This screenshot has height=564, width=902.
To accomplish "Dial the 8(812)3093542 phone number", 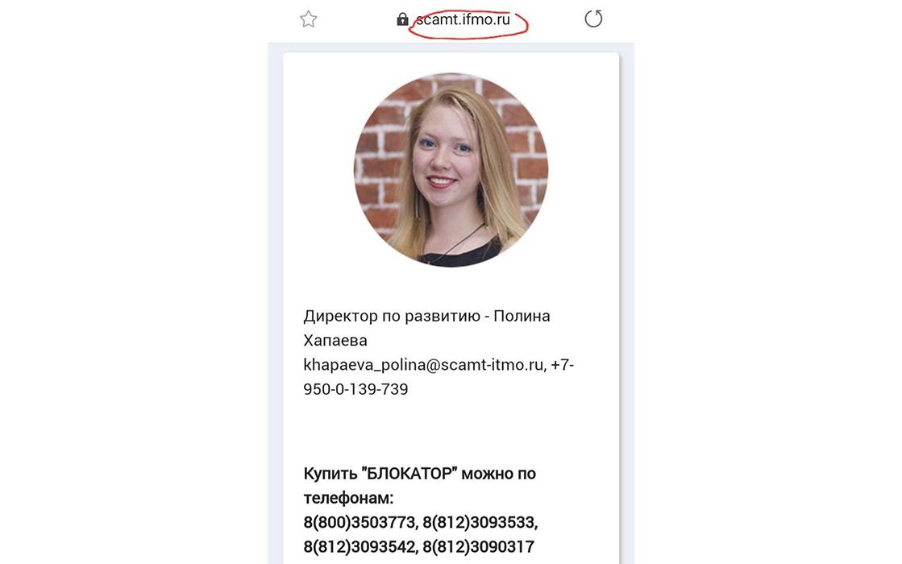I will pos(359,547).
